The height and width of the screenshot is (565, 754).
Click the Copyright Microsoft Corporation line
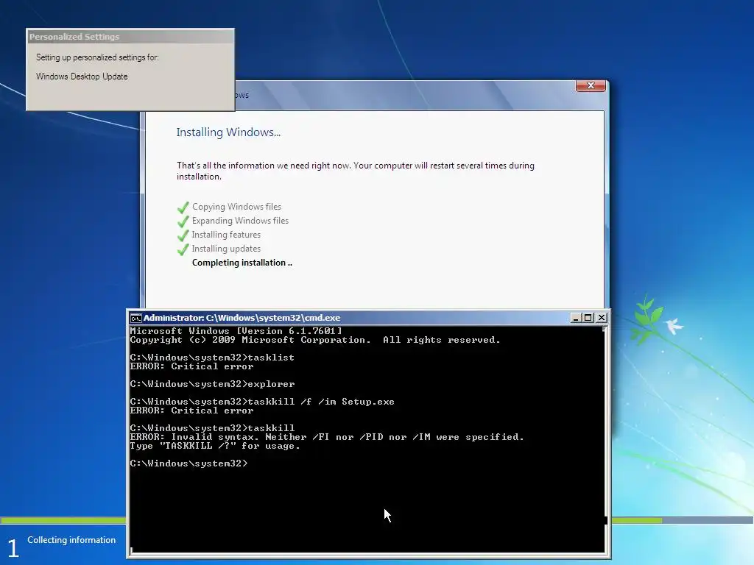pos(315,340)
